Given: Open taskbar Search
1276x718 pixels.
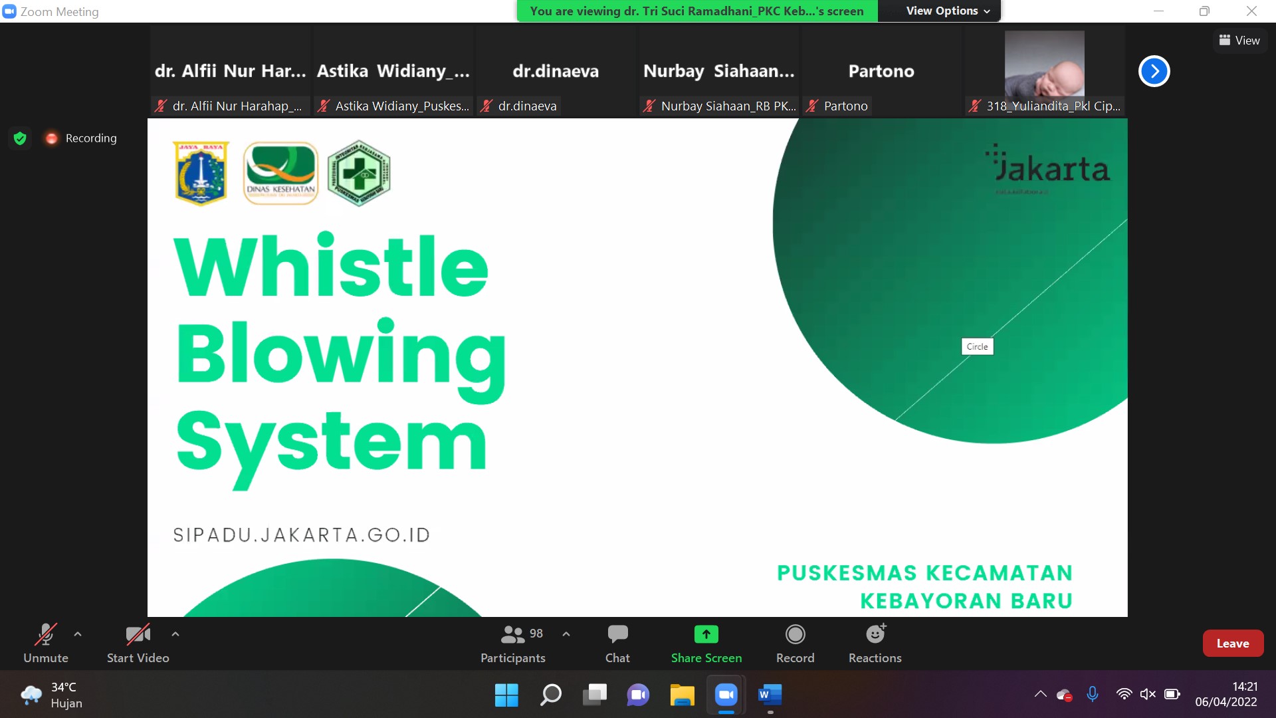Looking at the screenshot, I should 550,695.
